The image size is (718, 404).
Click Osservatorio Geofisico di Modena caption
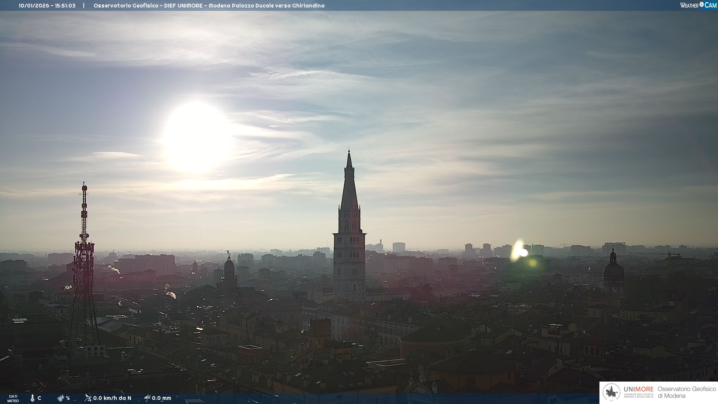click(x=687, y=392)
